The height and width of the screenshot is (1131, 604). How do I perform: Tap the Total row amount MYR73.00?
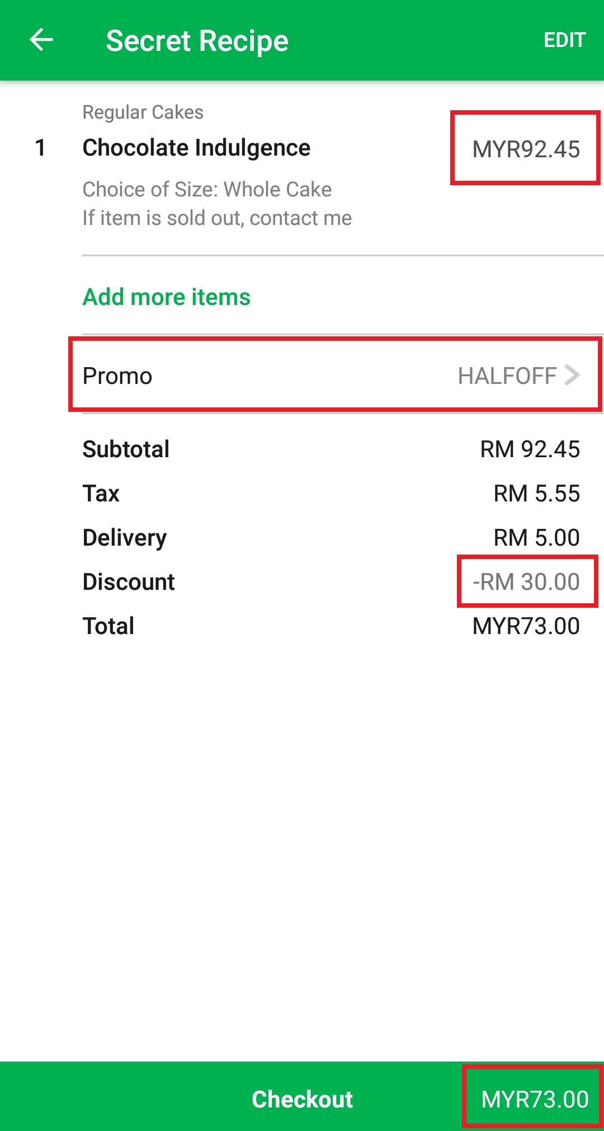click(526, 626)
